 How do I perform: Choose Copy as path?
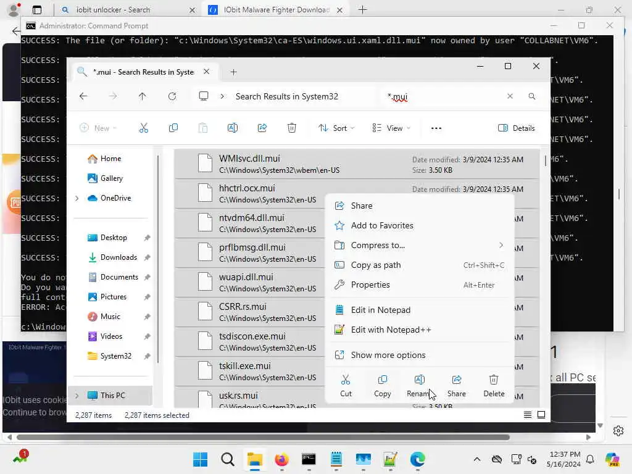pyautogui.click(x=420, y=265)
